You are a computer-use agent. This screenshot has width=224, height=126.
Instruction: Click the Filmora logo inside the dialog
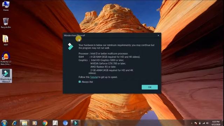click(x=70, y=47)
